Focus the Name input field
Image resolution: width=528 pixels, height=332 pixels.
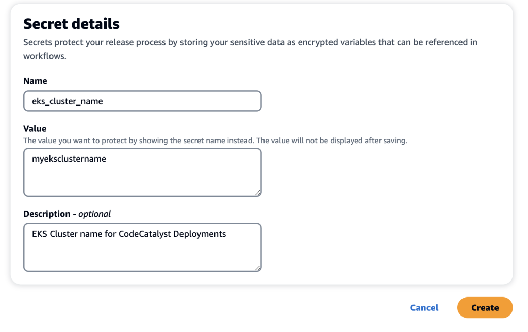(x=142, y=101)
